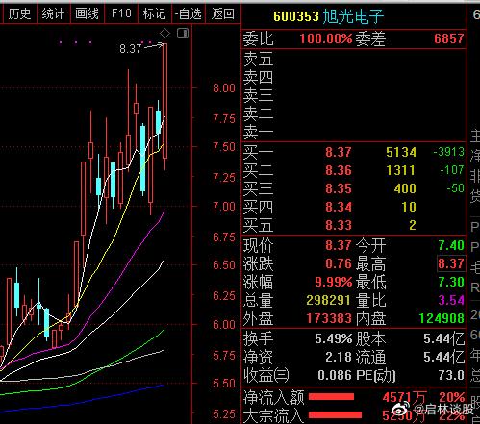Click the 7.00 price axis label
Image resolution: width=480 pixels, height=424 pixels.
(x=224, y=207)
